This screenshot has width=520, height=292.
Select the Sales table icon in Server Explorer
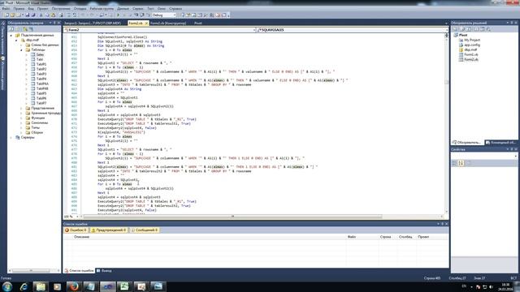[32, 54]
